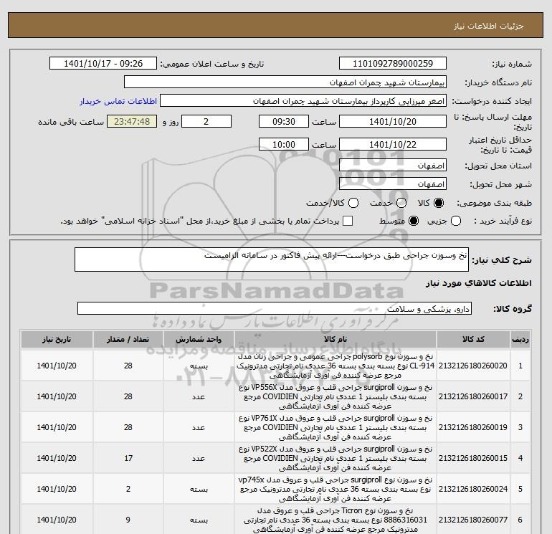Image resolution: width=552 pixels, height=534 pixels.
Task: Click quantity 2 in row 5
Action: point(128,489)
